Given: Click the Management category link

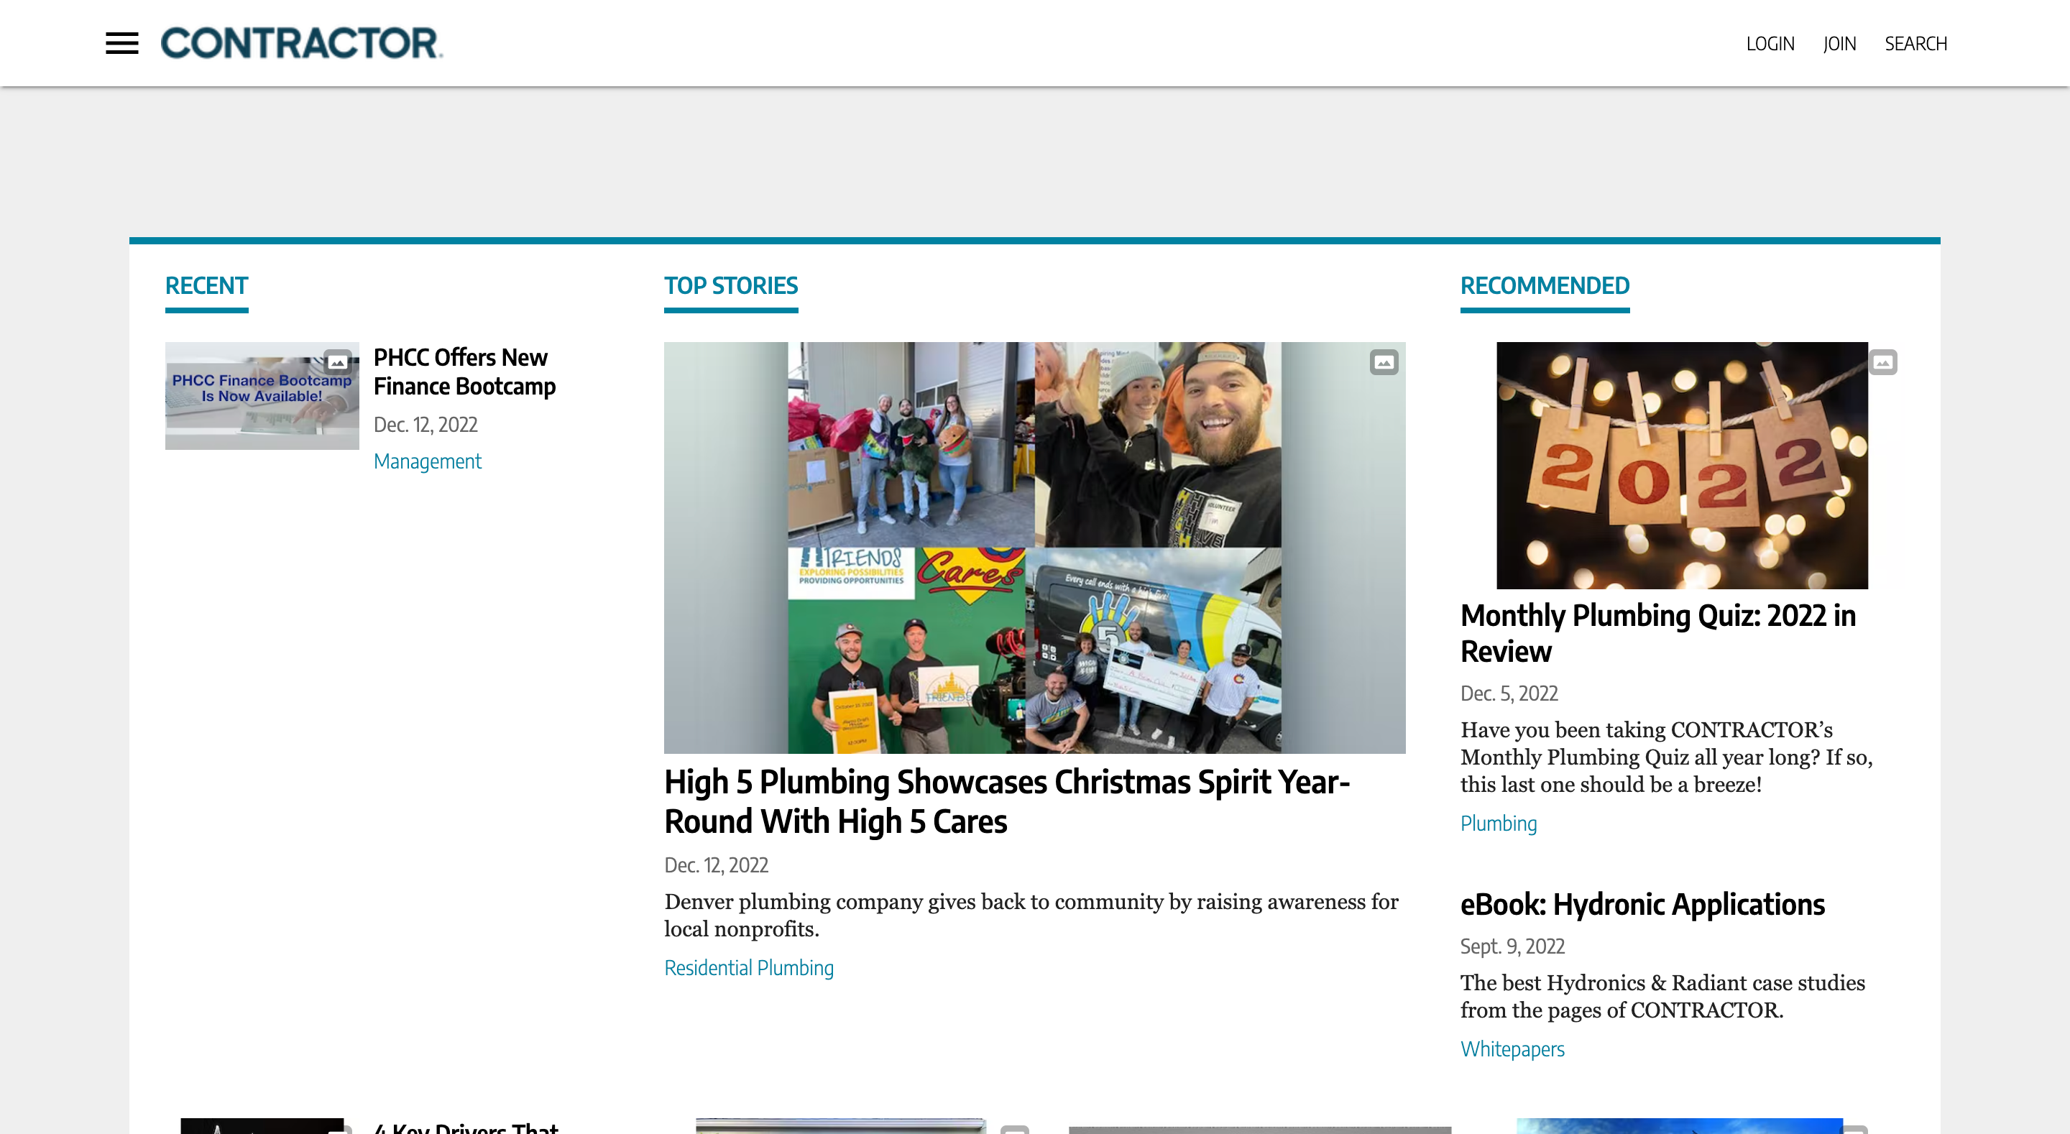Looking at the screenshot, I should 428,461.
